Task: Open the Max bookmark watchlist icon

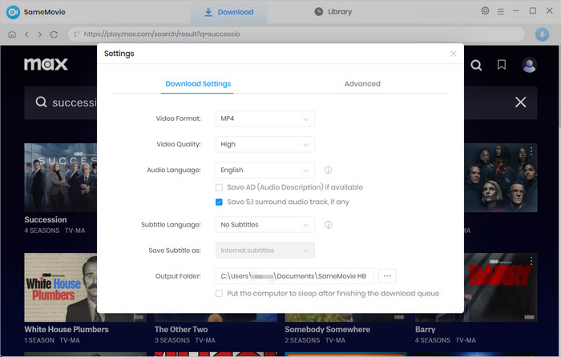Action: pyautogui.click(x=501, y=65)
